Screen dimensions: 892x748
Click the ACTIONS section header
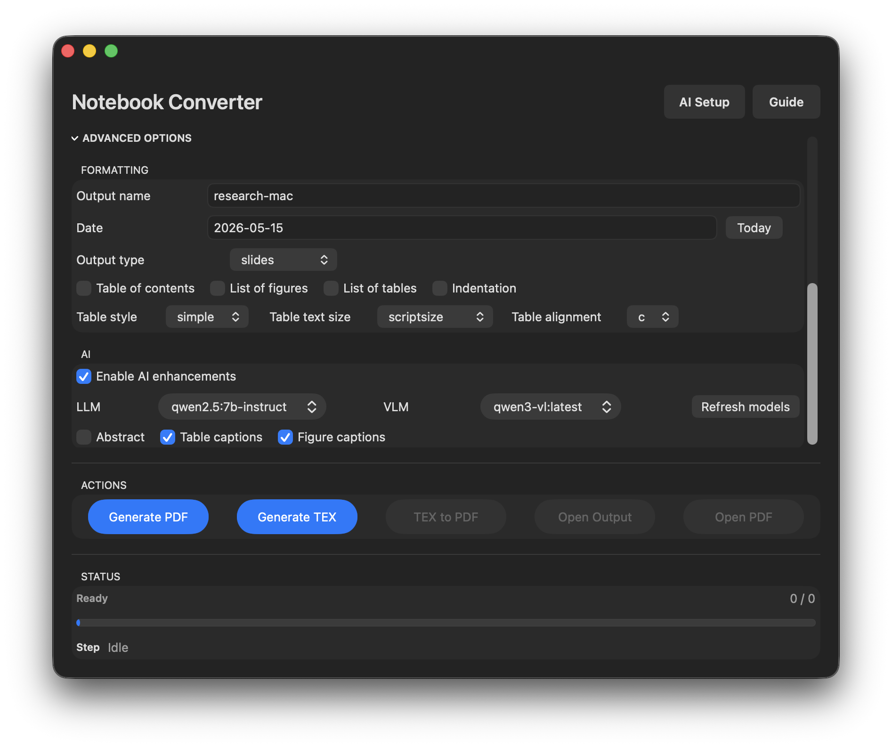point(104,485)
